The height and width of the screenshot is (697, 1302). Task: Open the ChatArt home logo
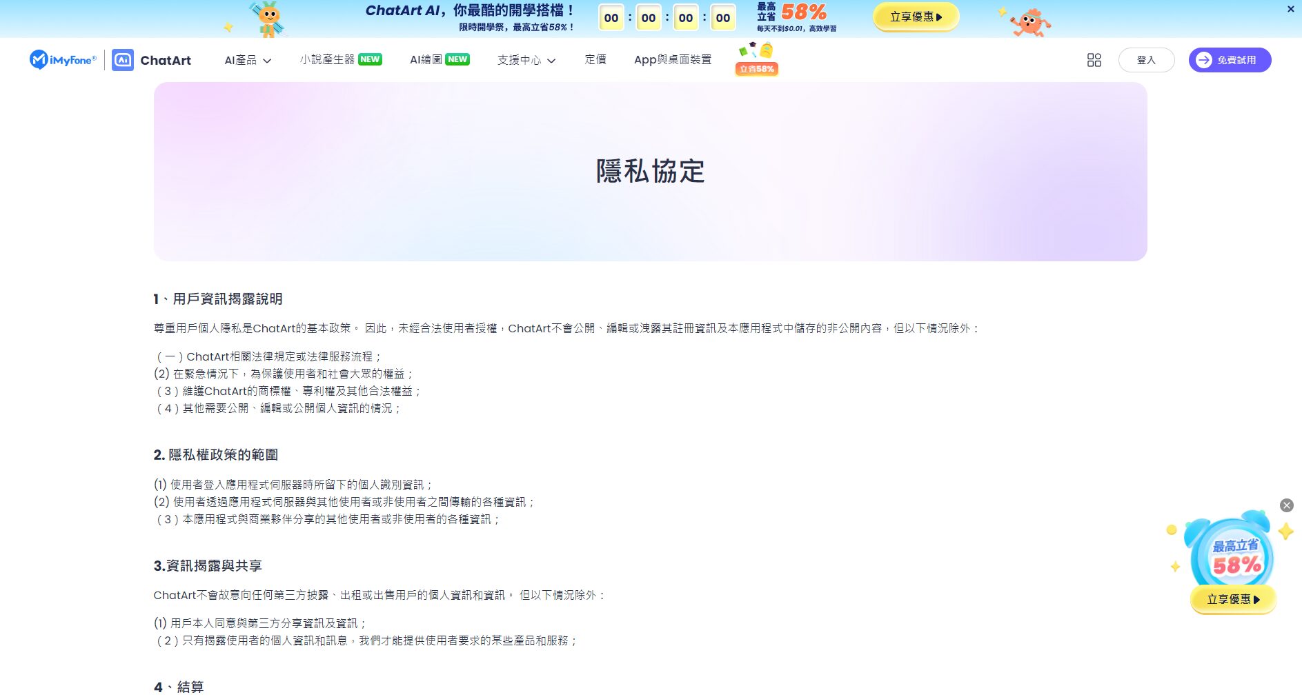[152, 60]
